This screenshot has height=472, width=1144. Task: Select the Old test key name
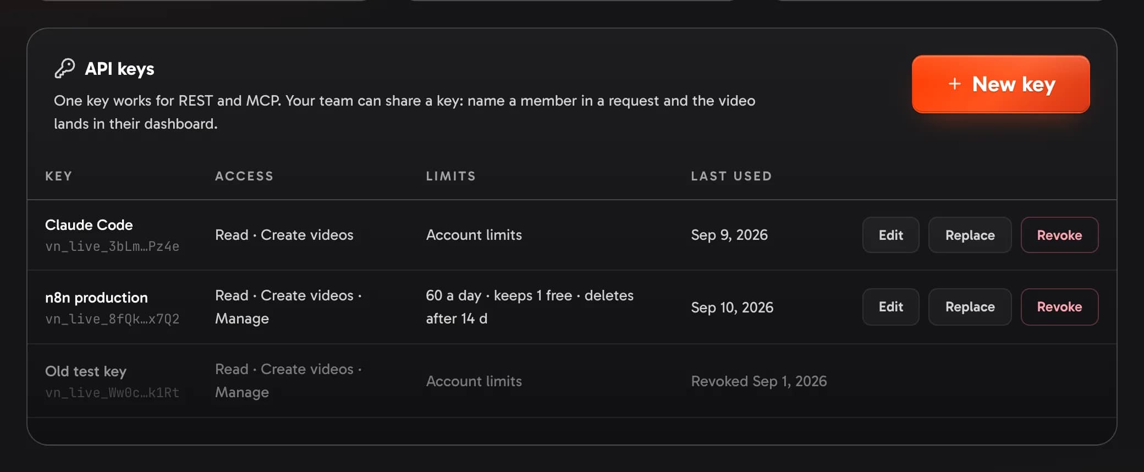(x=86, y=371)
